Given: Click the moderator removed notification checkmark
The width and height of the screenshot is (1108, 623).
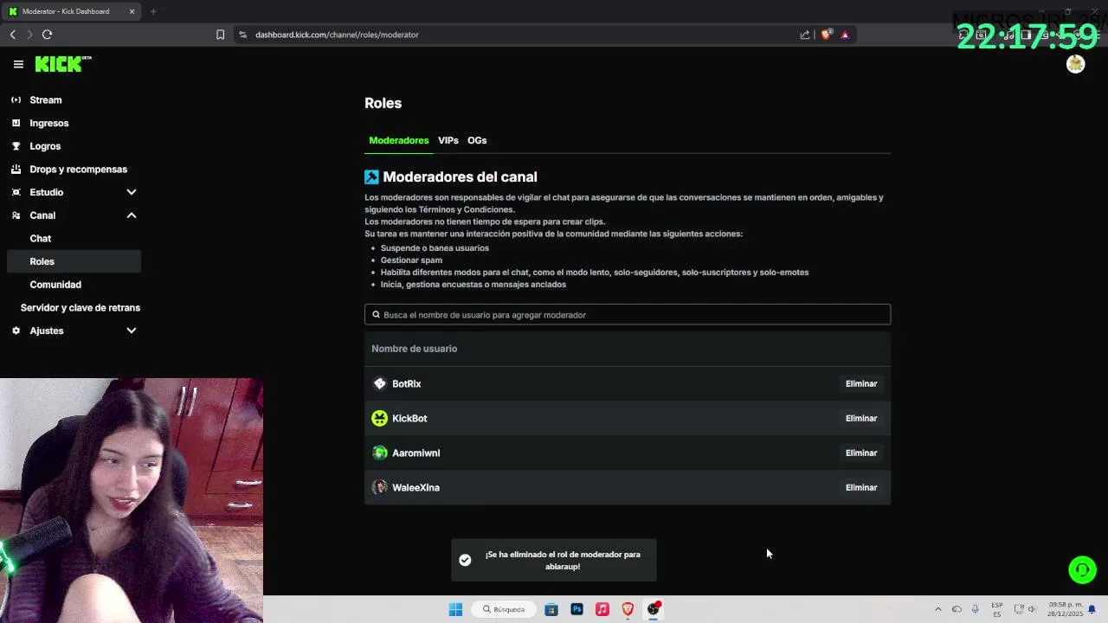Looking at the screenshot, I should pos(465,560).
